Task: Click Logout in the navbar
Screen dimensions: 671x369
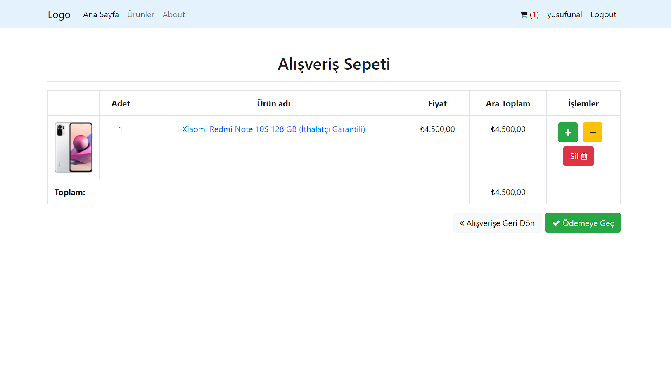Action: point(603,14)
